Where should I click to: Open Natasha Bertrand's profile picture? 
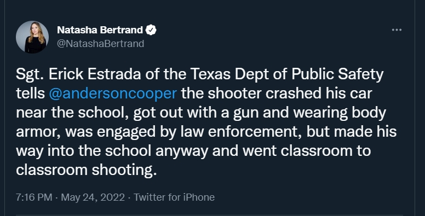tap(32, 37)
